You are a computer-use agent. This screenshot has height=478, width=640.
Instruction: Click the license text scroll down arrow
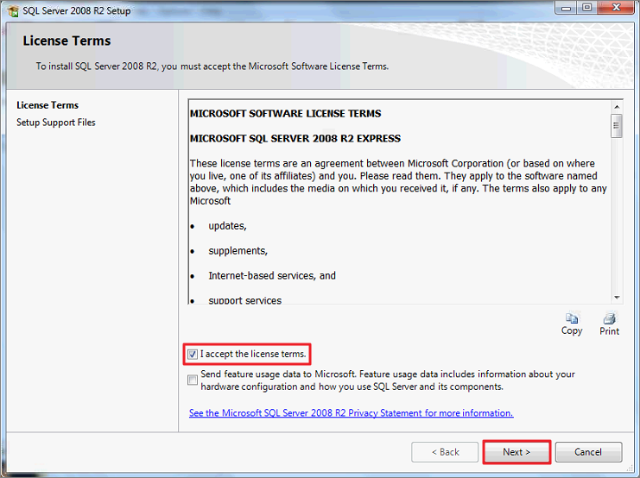617,298
